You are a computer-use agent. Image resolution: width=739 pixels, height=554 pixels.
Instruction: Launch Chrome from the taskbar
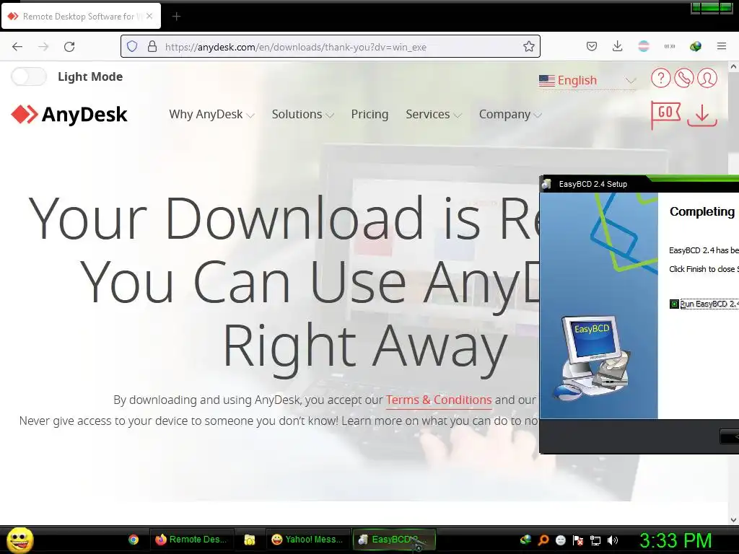click(x=134, y=540)
